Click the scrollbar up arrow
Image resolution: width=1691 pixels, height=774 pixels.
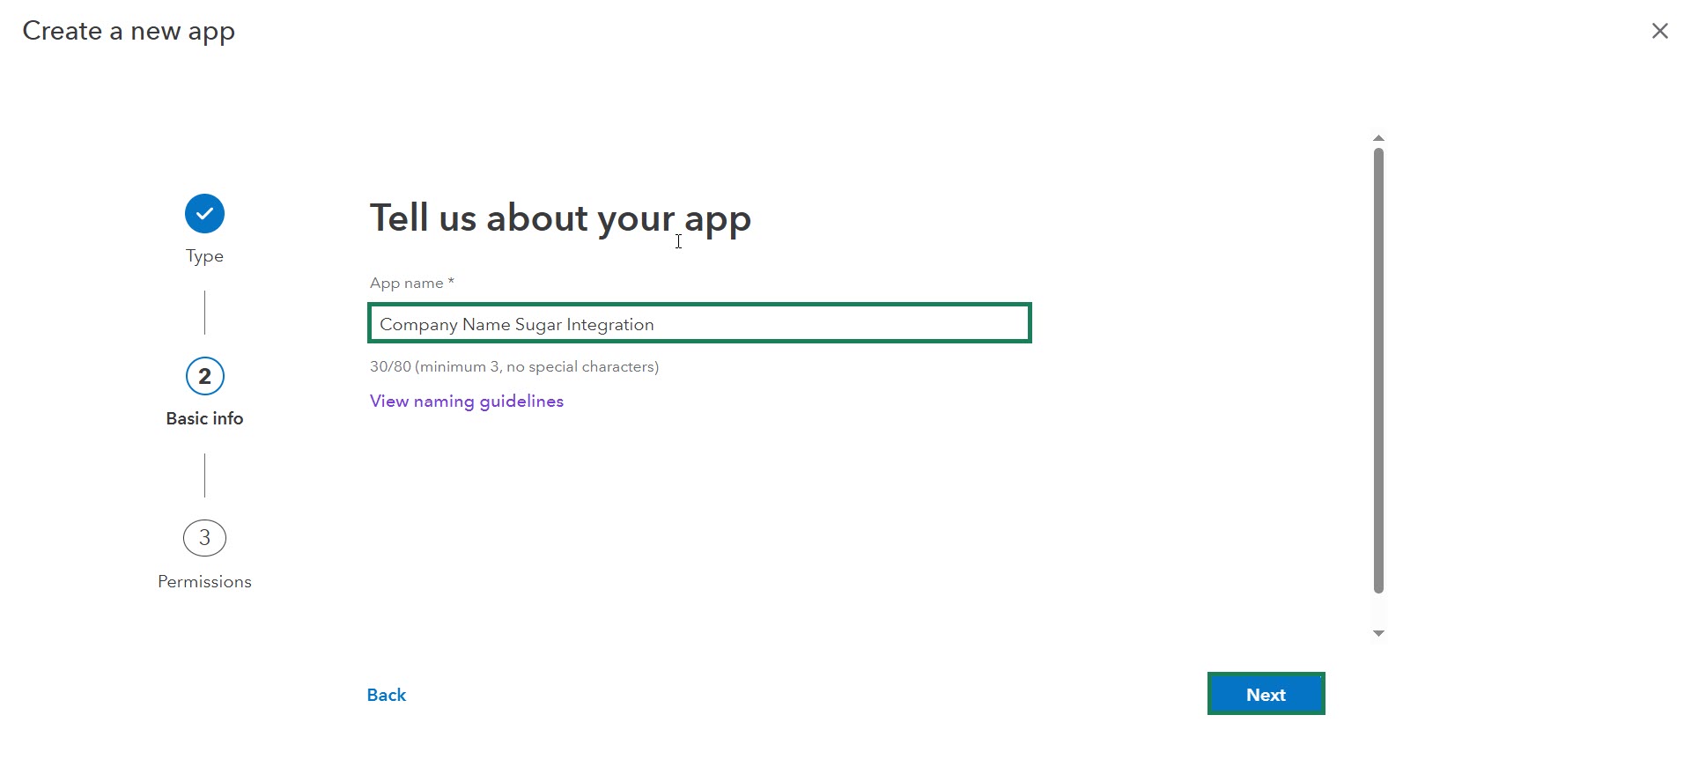[x=1378, y=138]
